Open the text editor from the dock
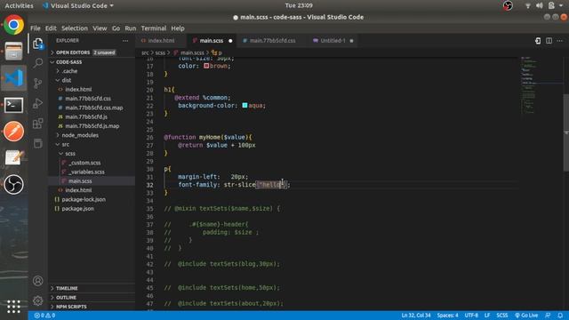Screen dimensions: 569x320 coord(14,158)
